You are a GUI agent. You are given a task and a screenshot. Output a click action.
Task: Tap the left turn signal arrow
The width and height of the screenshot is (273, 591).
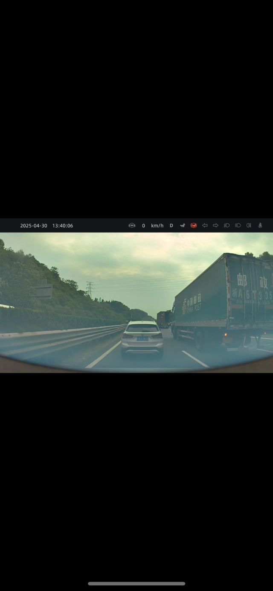pos(205,225)
